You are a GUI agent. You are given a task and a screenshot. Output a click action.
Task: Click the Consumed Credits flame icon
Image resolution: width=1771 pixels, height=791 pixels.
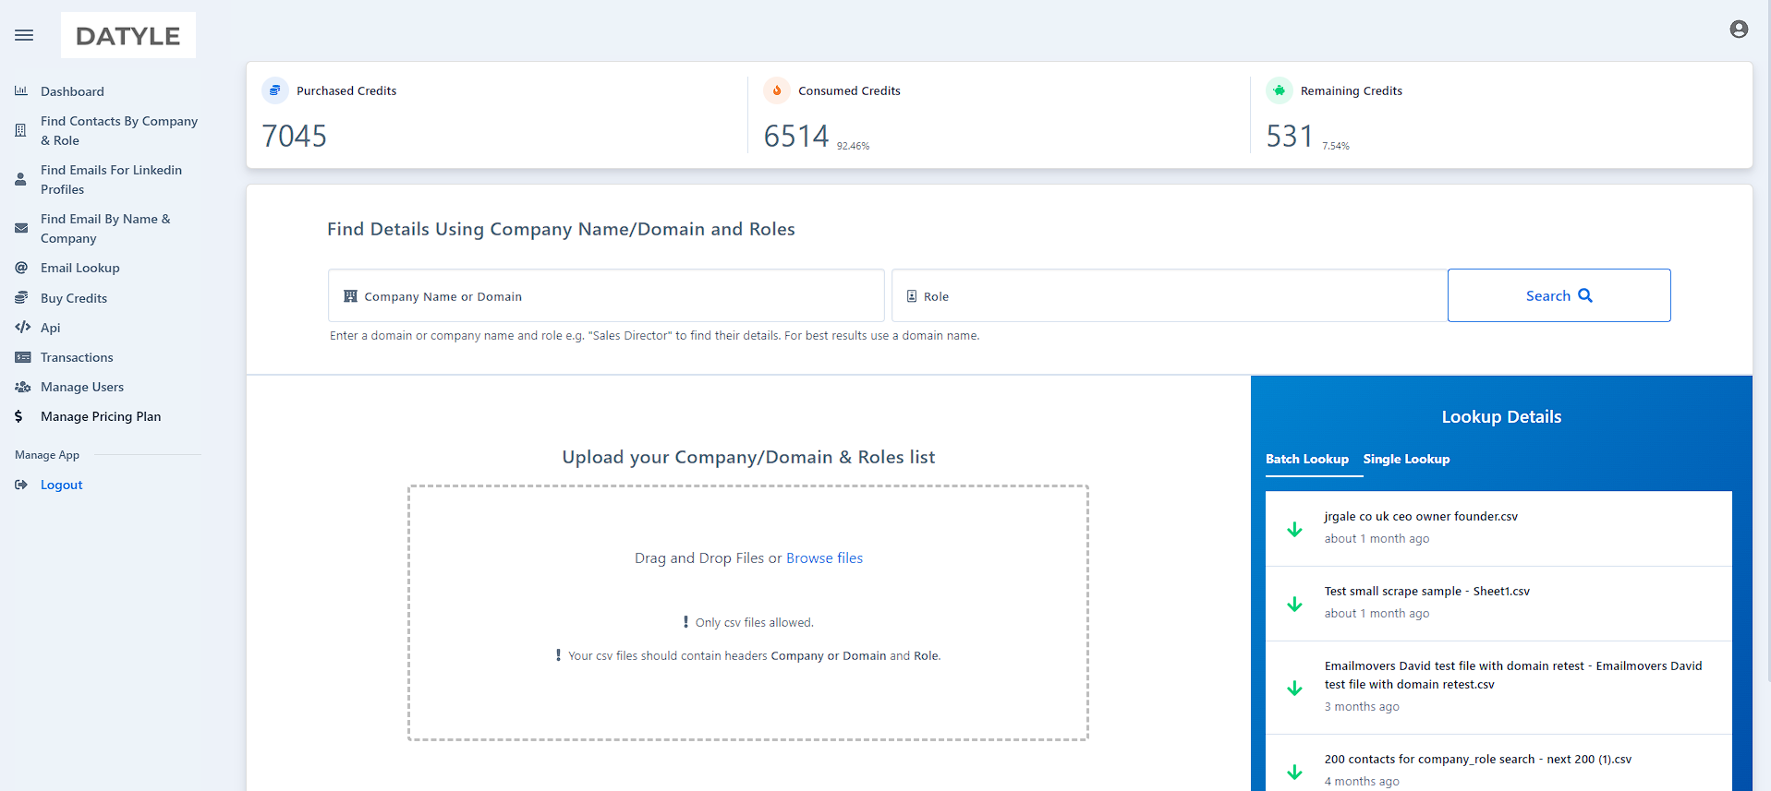coord(777,90)
